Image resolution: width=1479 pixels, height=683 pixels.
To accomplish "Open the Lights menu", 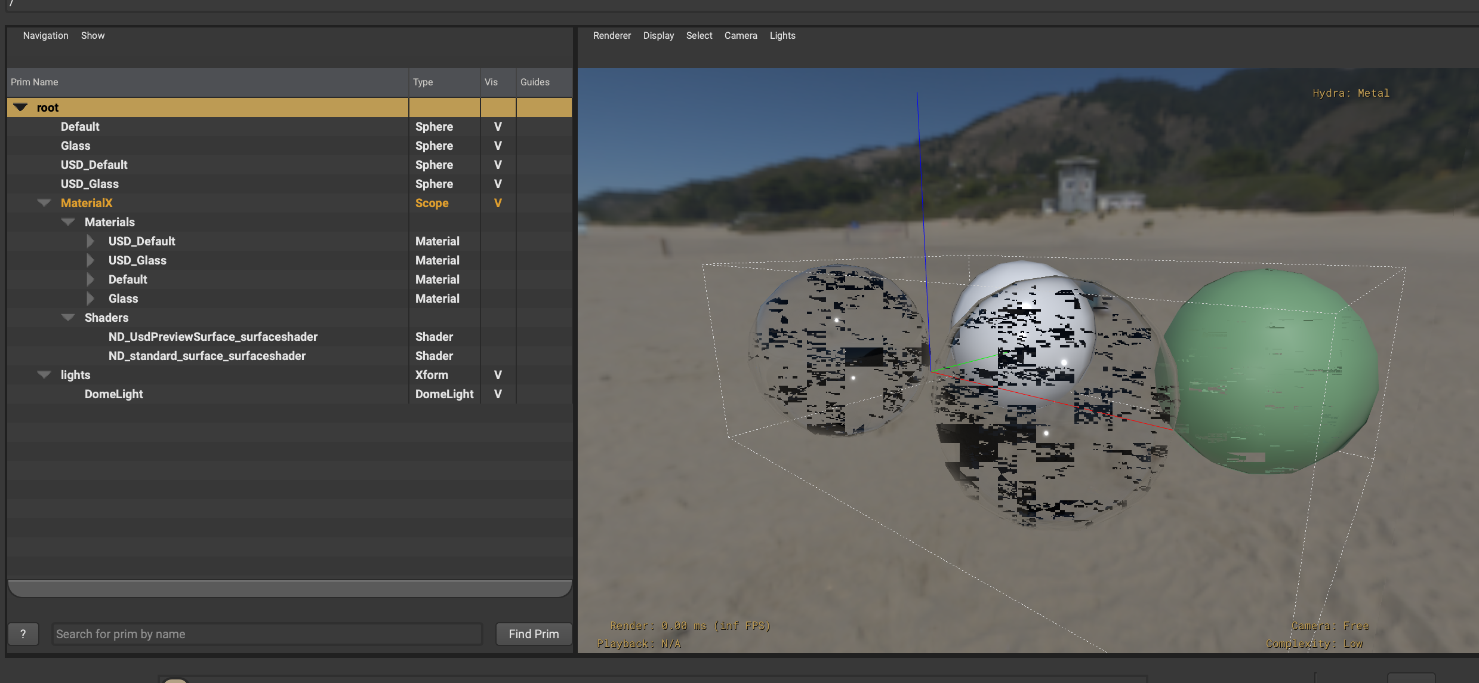I will coord(782,35).
